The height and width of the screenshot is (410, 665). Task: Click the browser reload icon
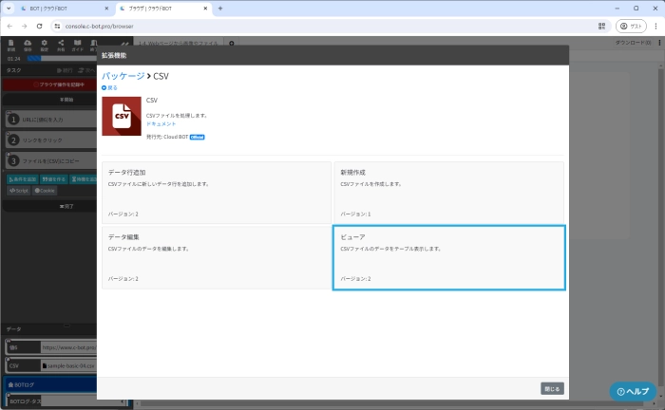(x=39, y=26)
